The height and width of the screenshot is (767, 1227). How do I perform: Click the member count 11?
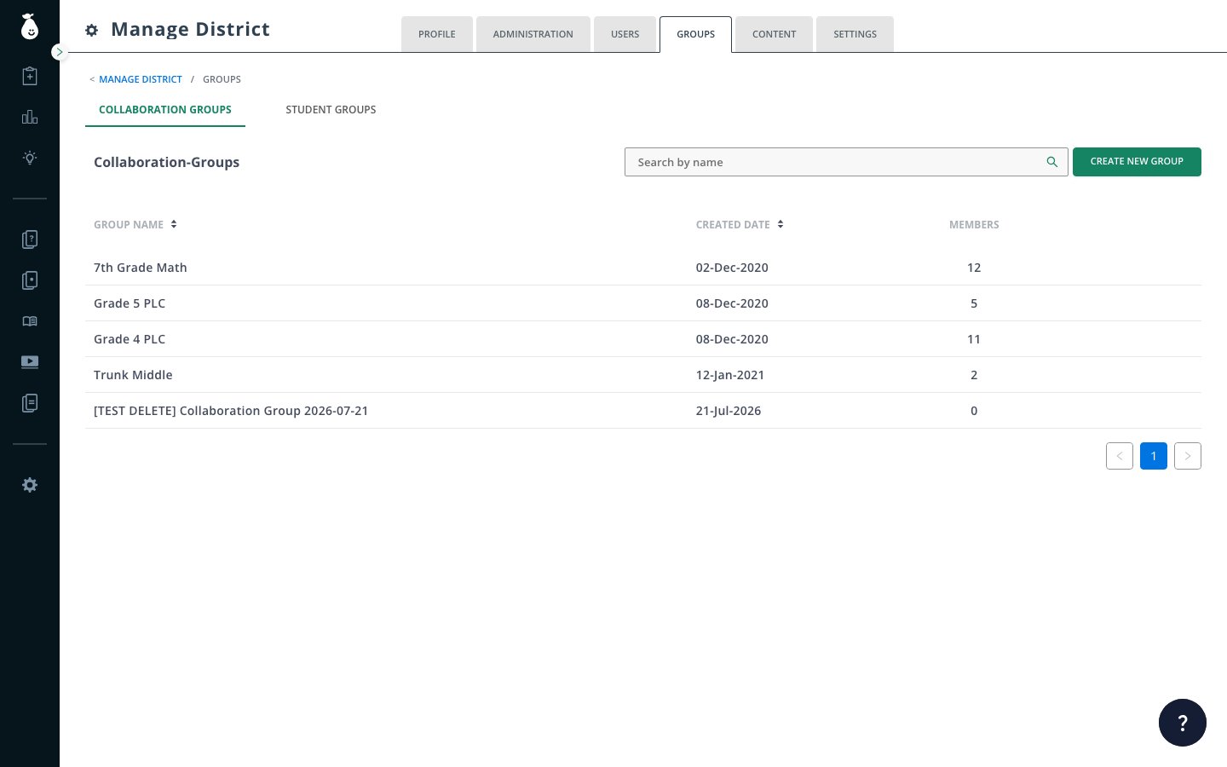[974, 339]
